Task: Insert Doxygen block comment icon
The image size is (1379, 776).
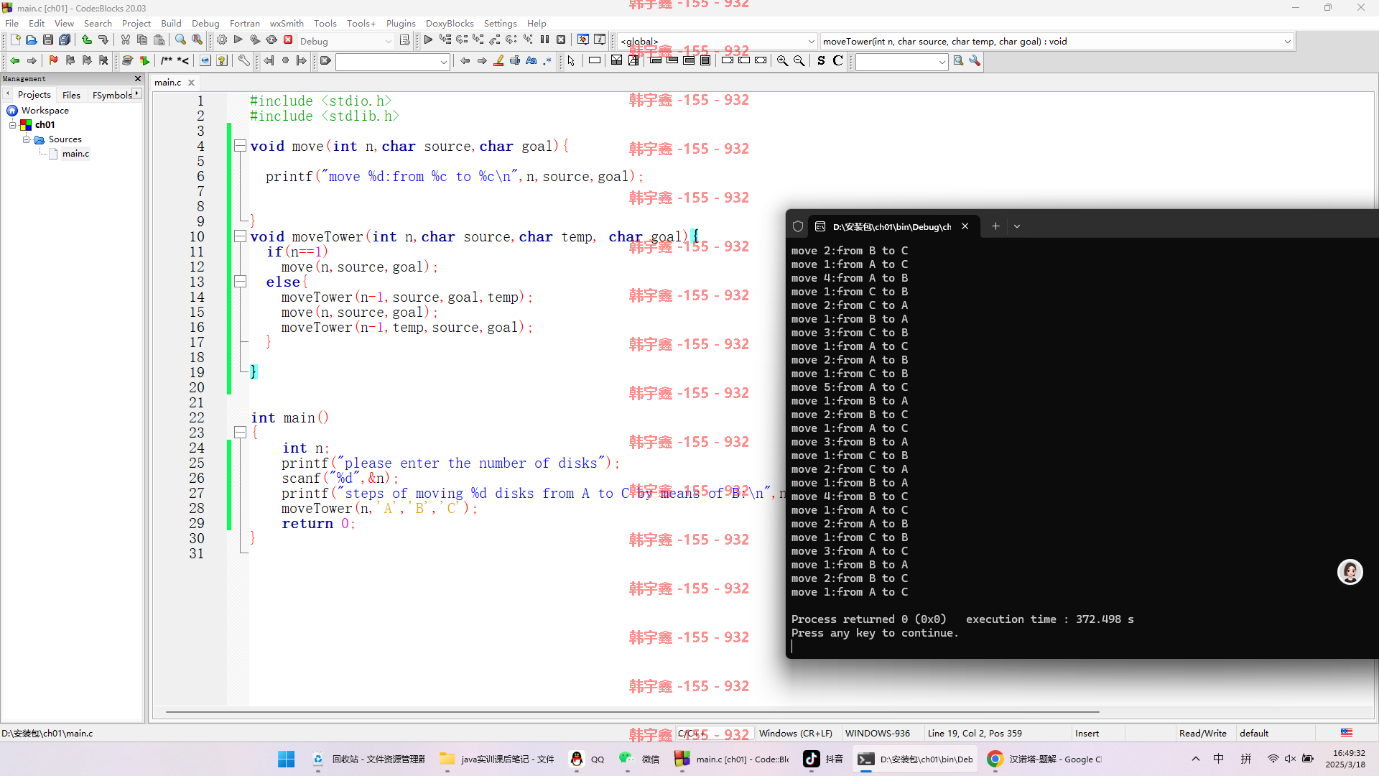Action: [167, 61]
